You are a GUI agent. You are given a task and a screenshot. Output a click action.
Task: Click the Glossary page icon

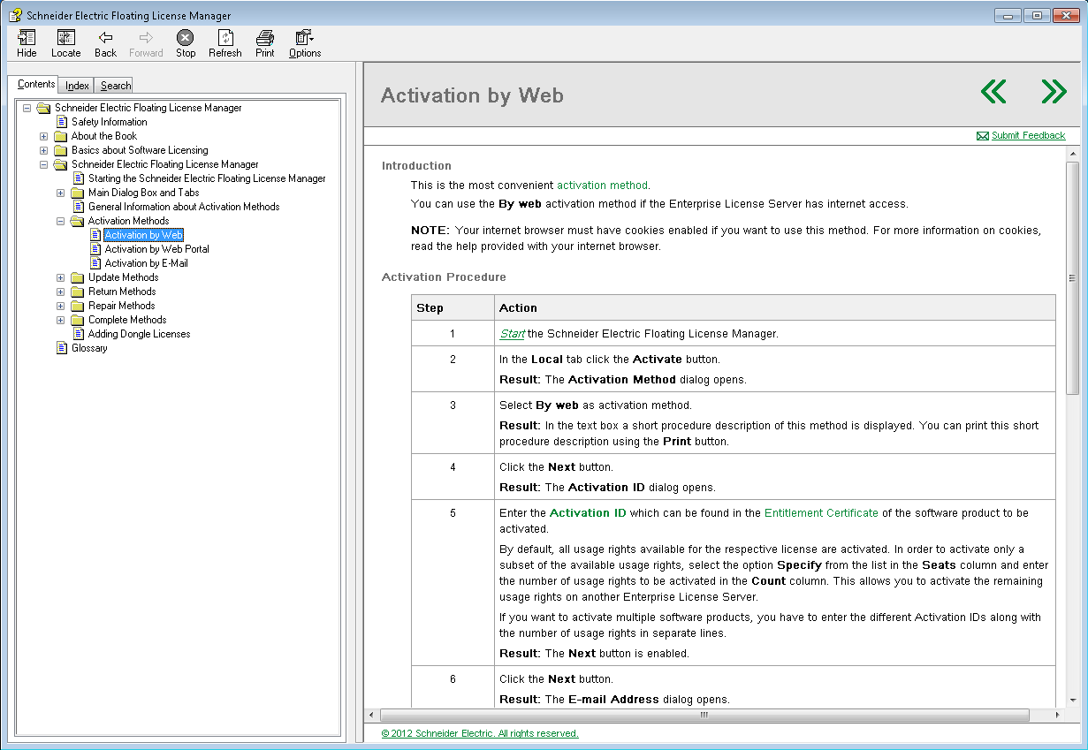(61, 348)
